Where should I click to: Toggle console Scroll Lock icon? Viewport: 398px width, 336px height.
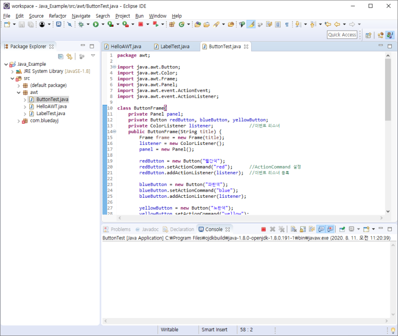coord(303,230)
